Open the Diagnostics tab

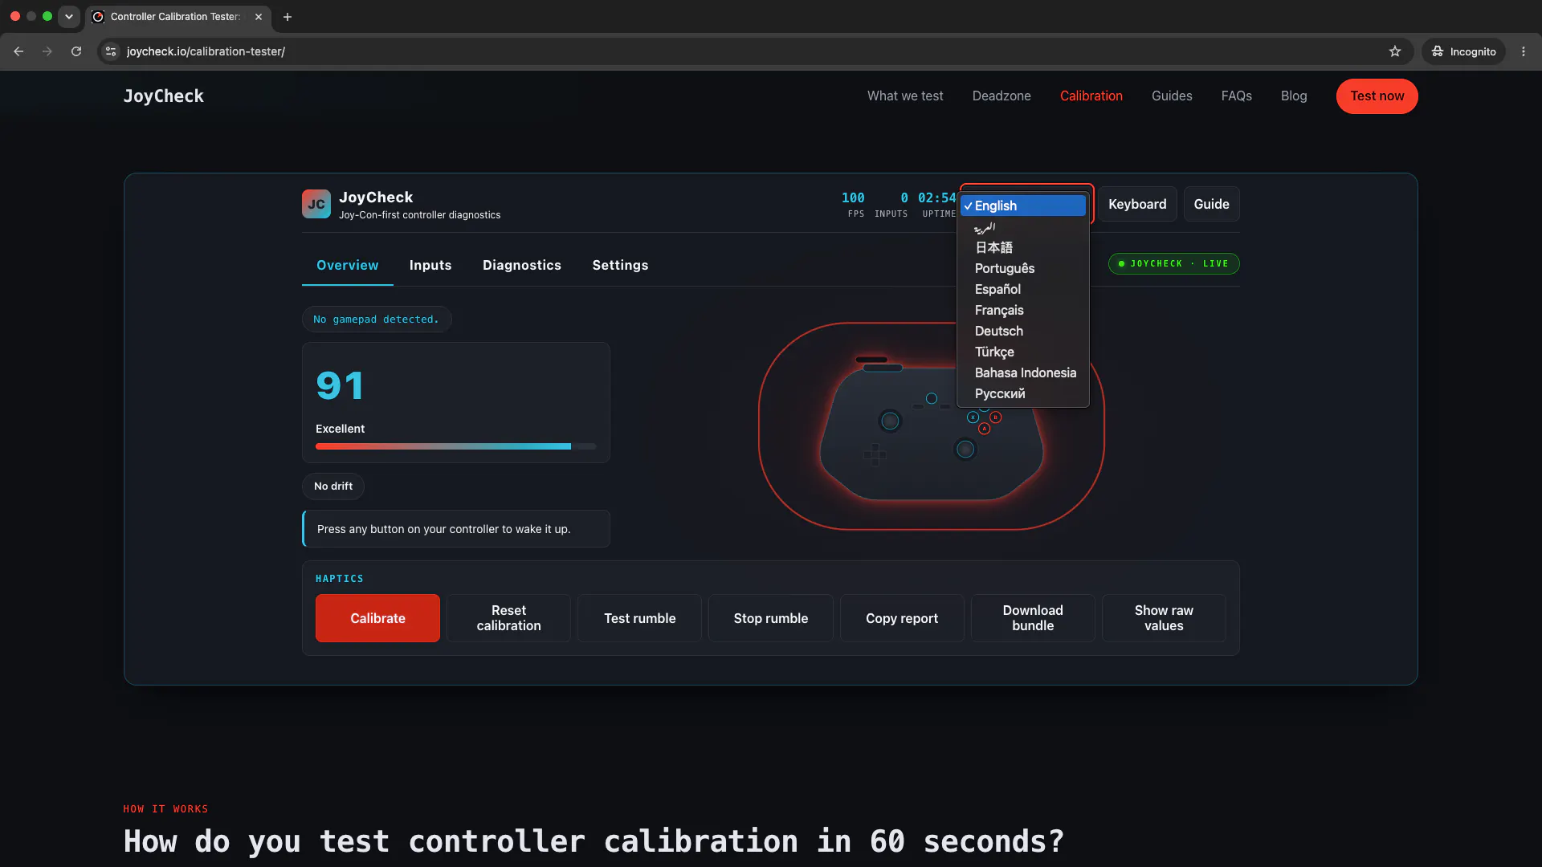pos(522,265)
